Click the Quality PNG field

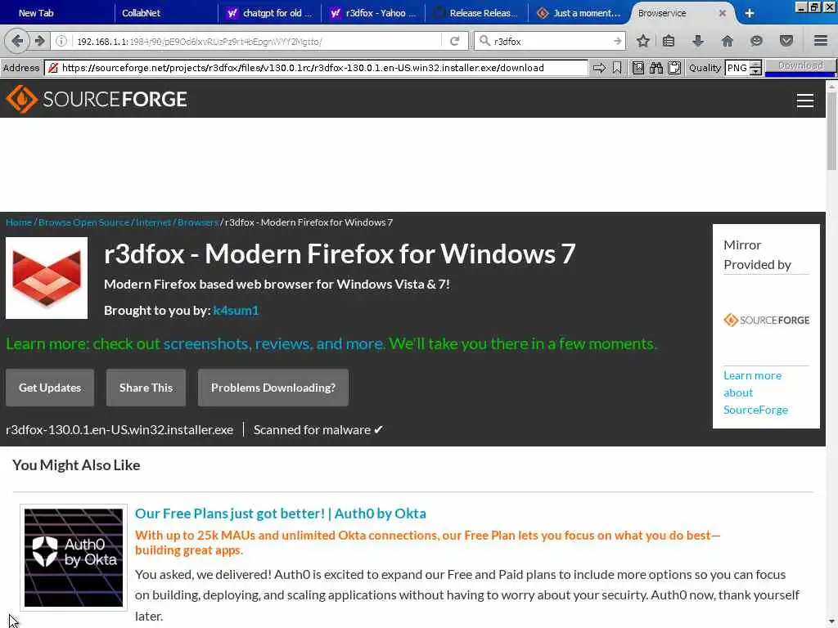tap(737, 68)
